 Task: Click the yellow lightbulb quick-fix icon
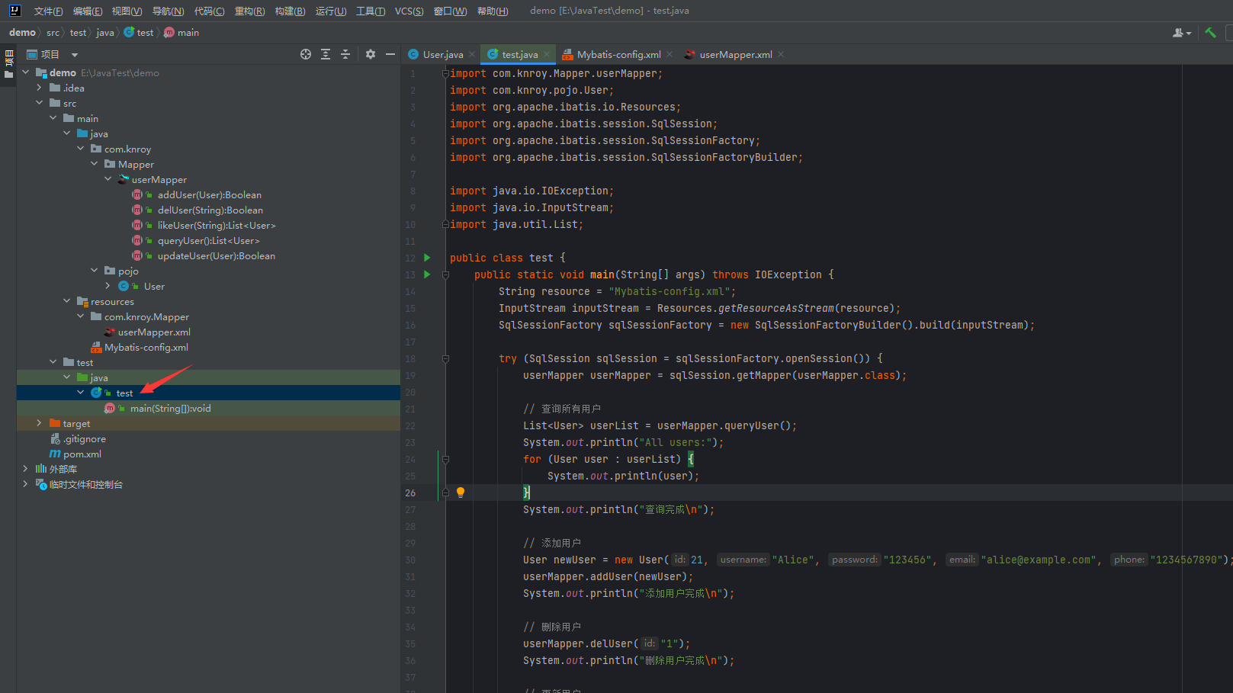point(461,492)
